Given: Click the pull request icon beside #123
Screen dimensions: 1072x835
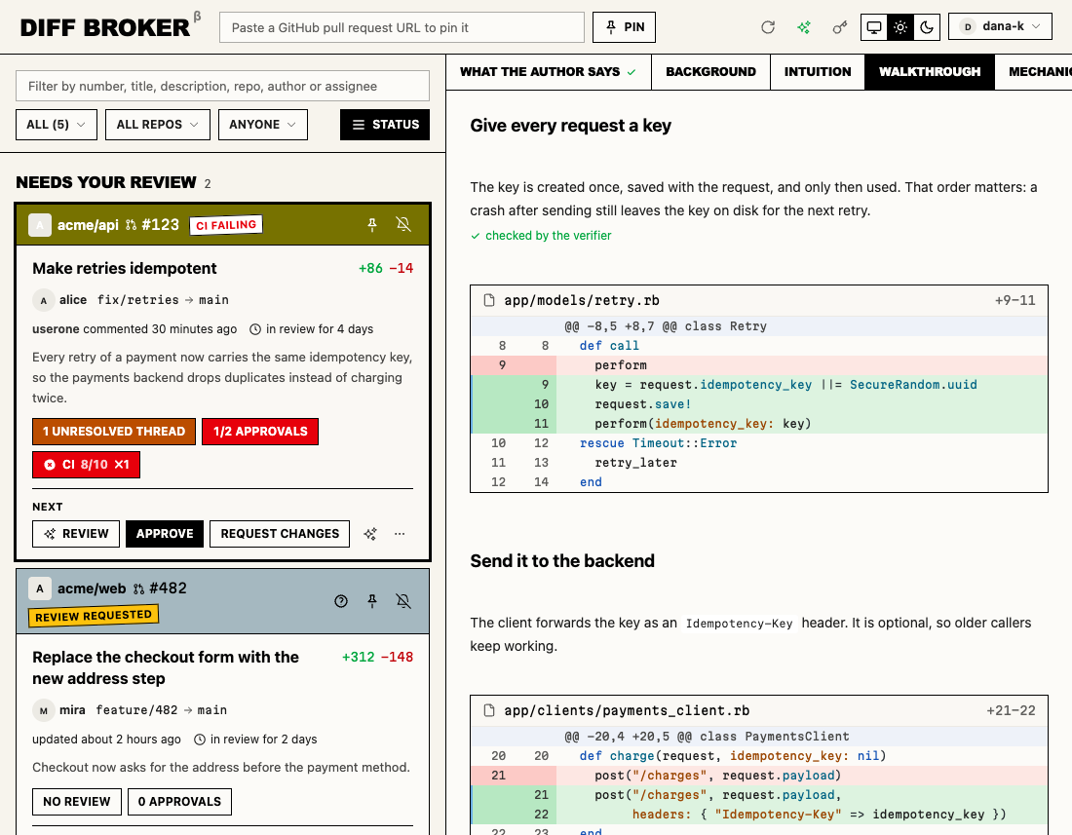Looking at the screenshot, I should pos(132,225).
